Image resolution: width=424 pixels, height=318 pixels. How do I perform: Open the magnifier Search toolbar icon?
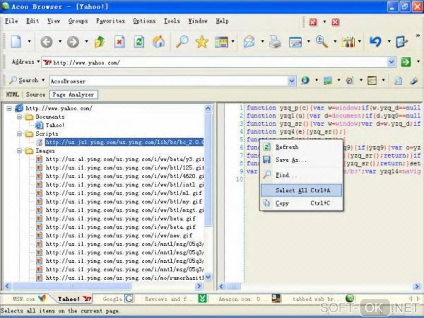click(182, 42)
